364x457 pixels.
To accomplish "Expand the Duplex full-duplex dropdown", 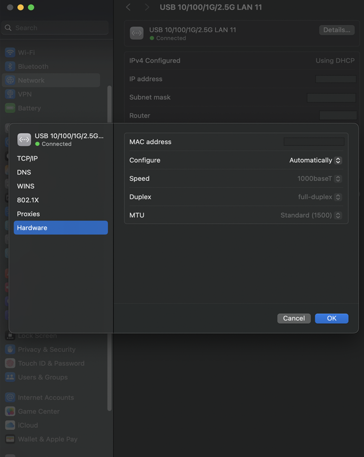I will tap(320, 197).
